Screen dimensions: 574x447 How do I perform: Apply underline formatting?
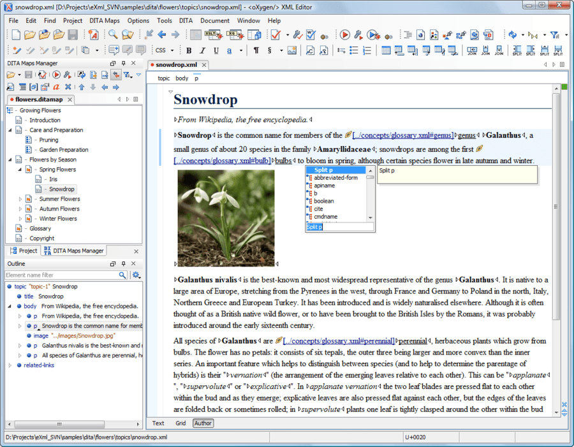click(216, 50)
